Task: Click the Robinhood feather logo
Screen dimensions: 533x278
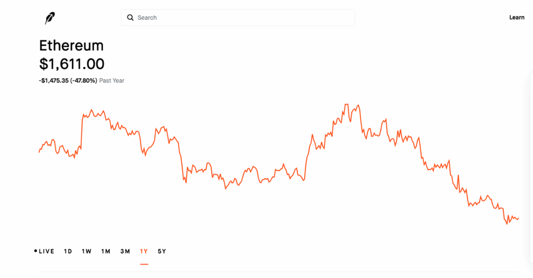Action: point(50,18)
